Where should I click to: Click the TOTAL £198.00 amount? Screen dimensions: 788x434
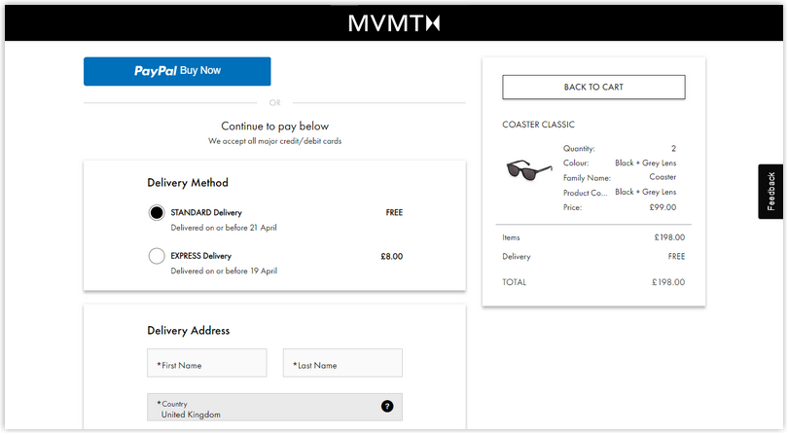click(668, 282)
